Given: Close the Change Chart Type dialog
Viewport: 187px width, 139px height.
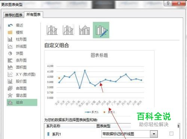Looking at the screenshot, I should [179, 3].
